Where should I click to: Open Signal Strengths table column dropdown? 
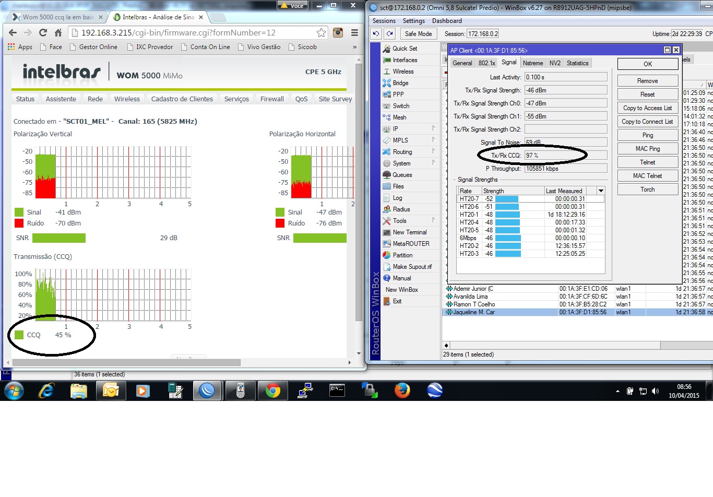(601, 191)
